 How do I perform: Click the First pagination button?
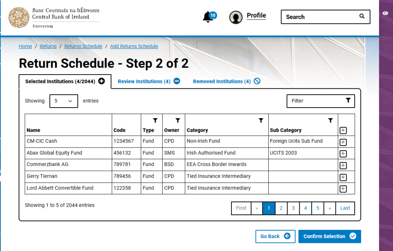[x=241, y=208]
